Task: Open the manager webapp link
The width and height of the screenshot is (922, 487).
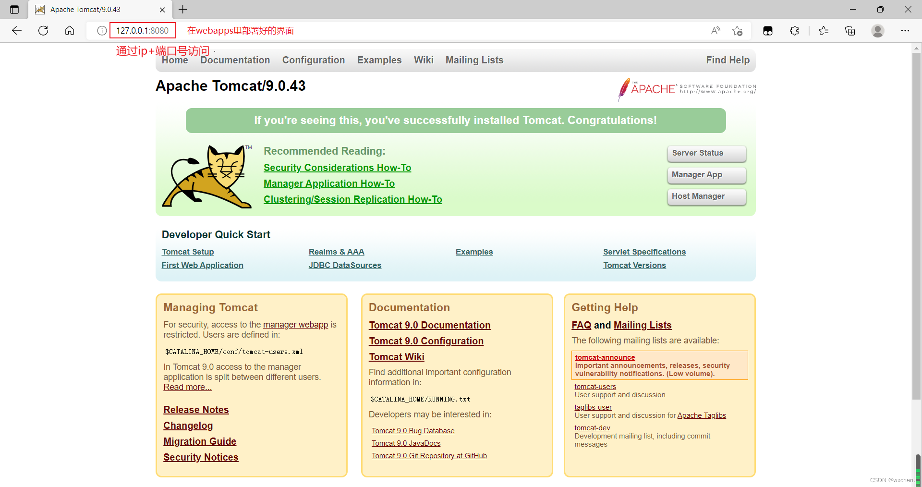Action: pos(295,325)
